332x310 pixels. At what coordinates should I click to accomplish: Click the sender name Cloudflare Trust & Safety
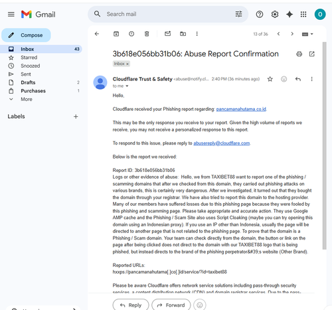(143, 79)
